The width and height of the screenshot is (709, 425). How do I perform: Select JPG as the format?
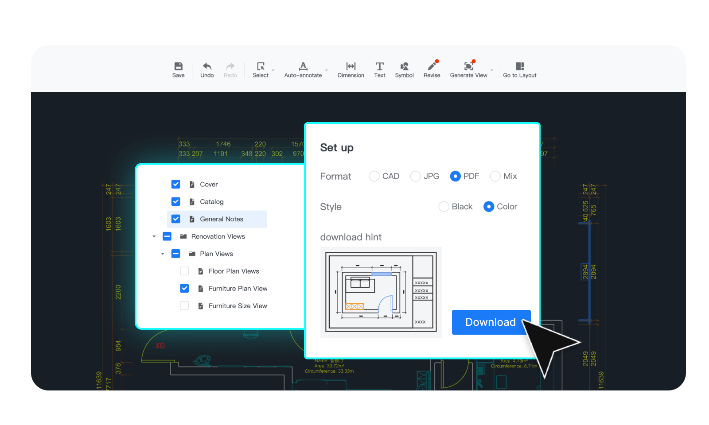click(x=415, y=176)
